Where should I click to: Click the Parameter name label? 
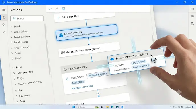click(122, 69)
